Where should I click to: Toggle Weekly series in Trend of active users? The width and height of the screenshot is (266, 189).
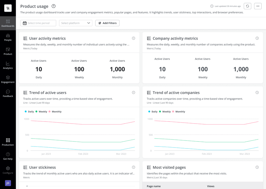41,112
